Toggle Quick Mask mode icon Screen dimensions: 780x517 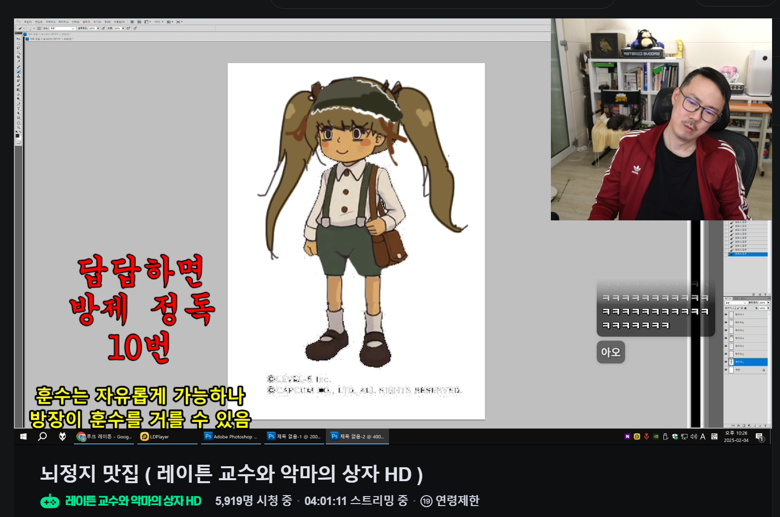(18, 142)
